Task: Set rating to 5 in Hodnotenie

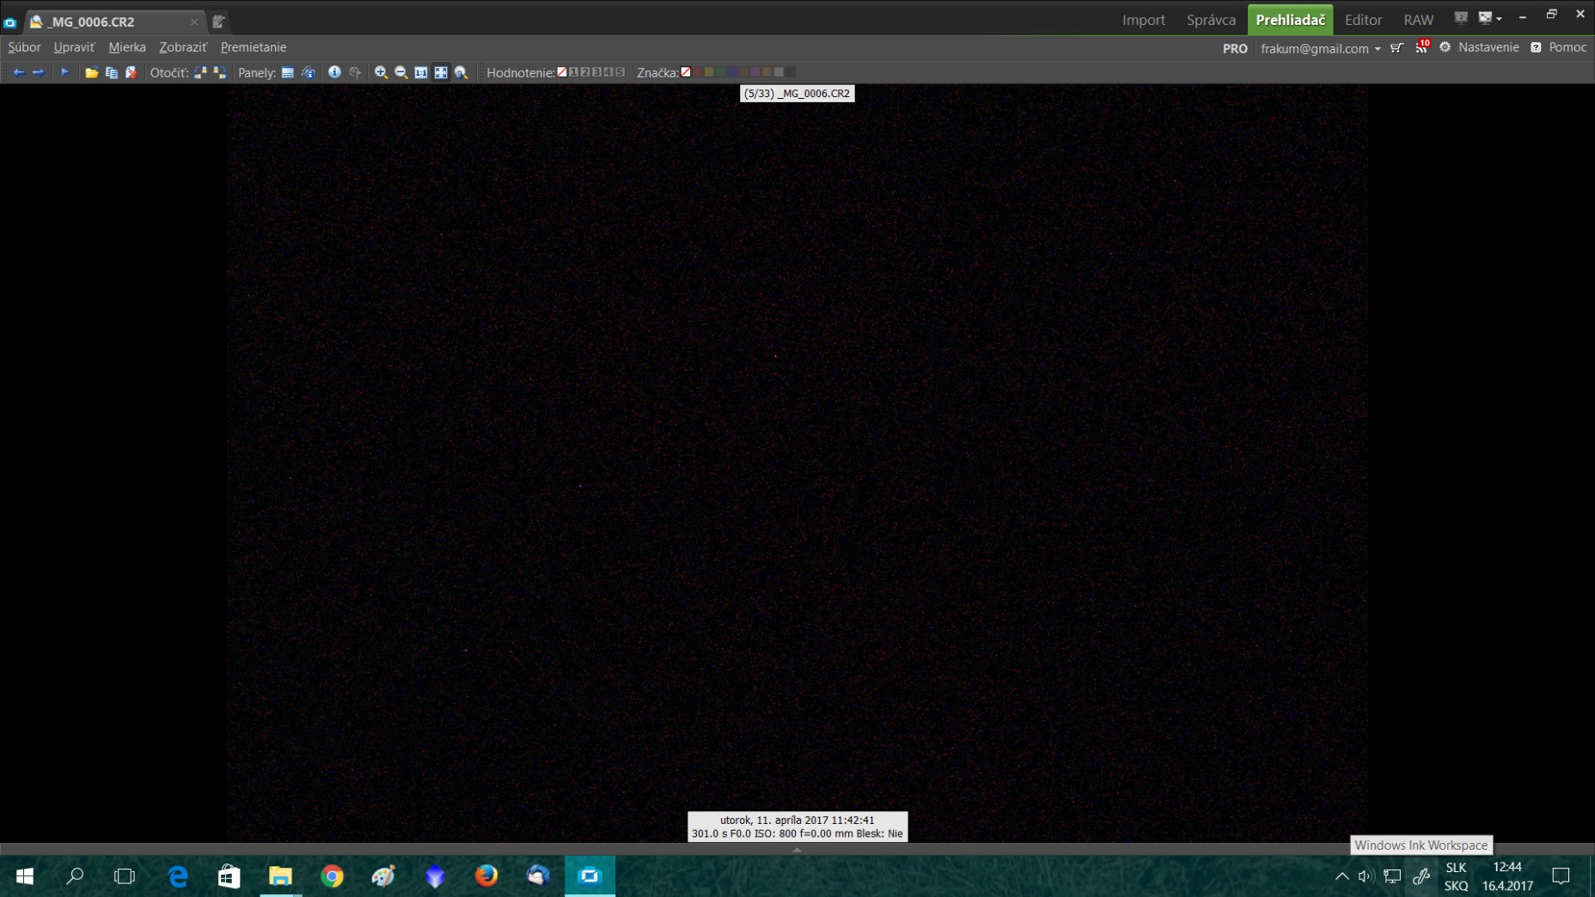Action: pos(620,72)
